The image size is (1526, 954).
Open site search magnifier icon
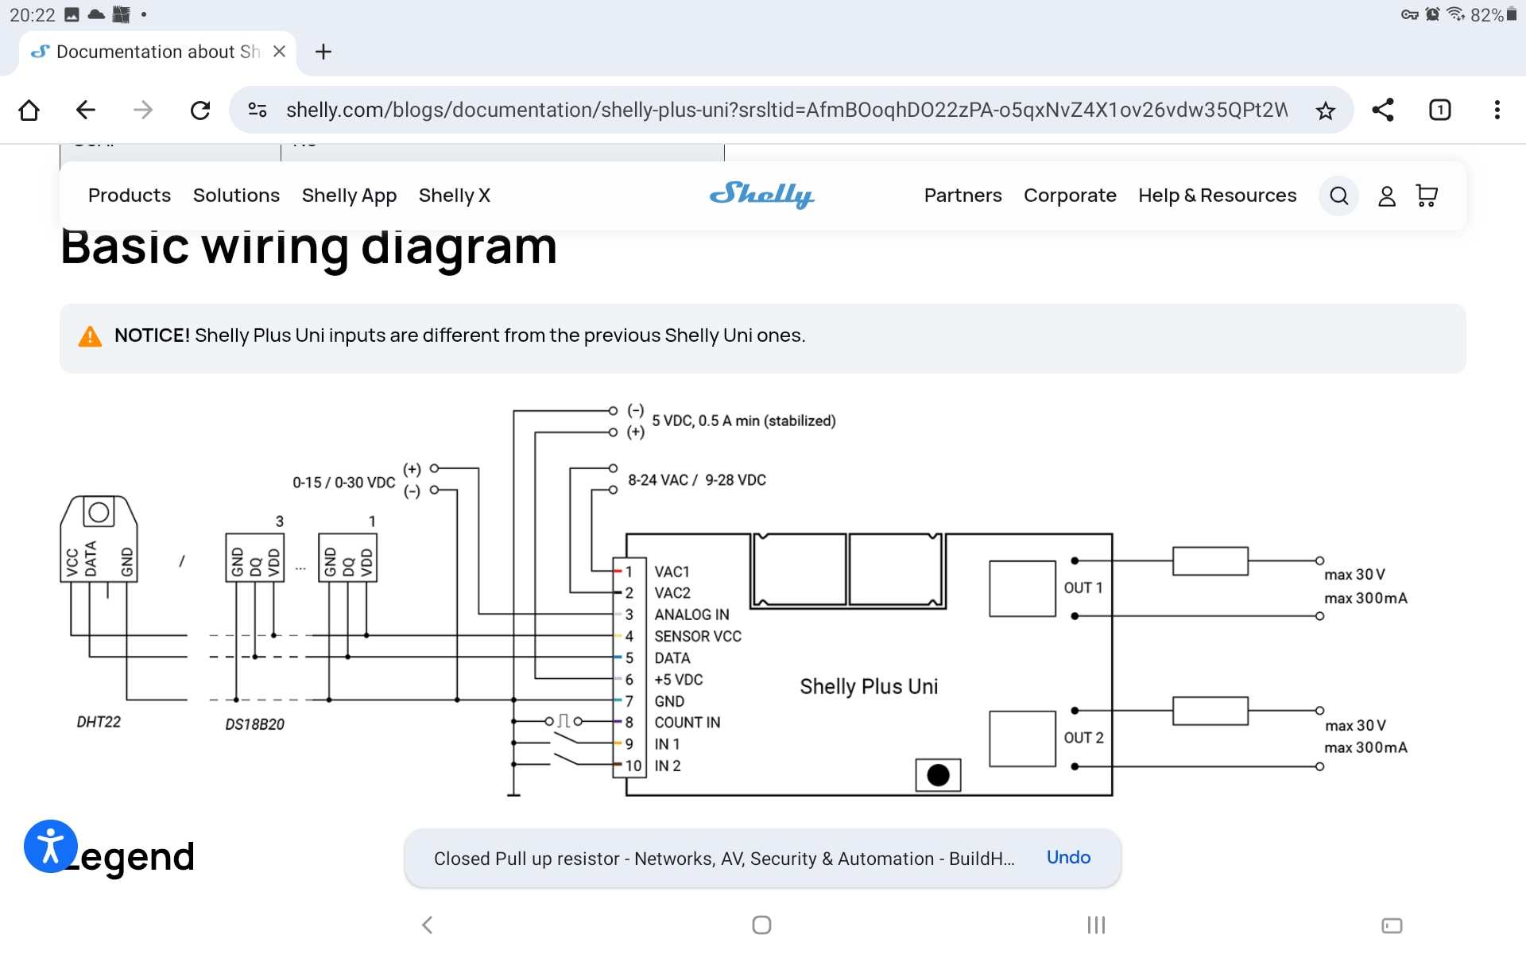1339,196
